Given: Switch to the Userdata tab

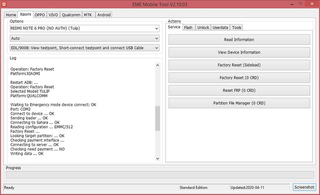Looking at the screenshot, I should click(x=220, y=27).
